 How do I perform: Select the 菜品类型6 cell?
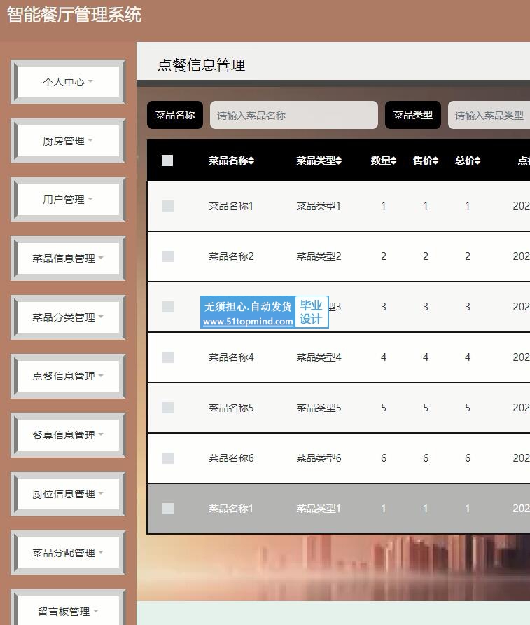pos(319,458)
